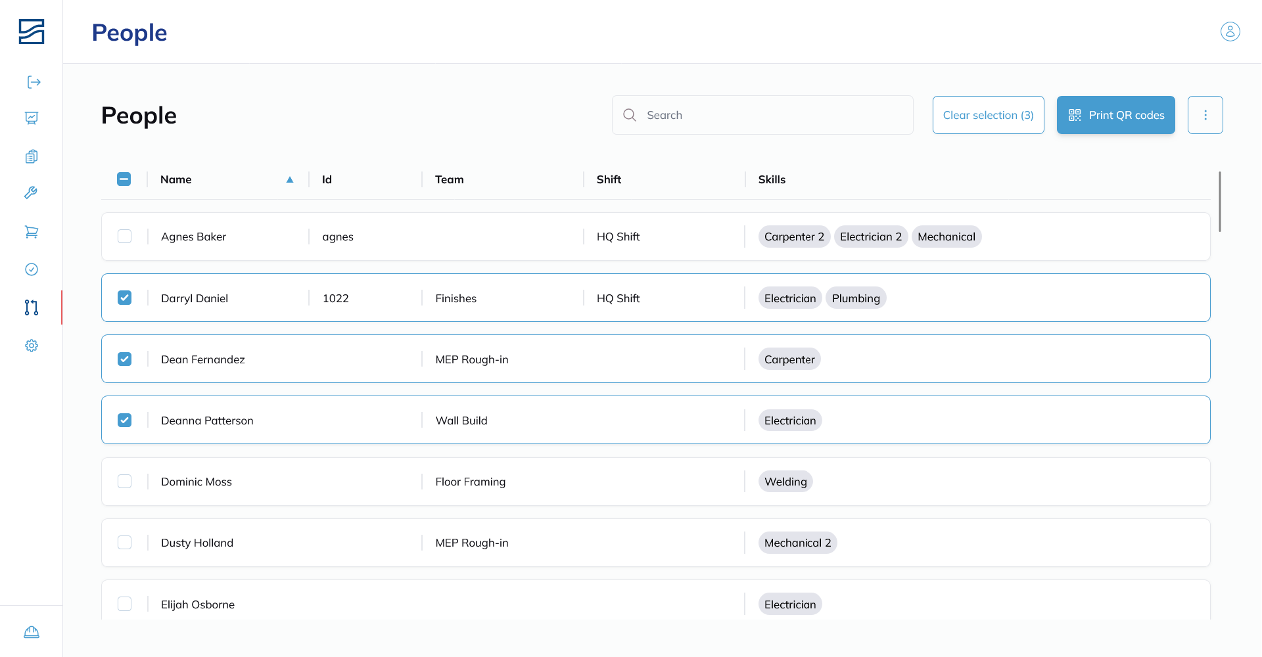Click the Team column header
The height and width of the screenshot is (657, 1262).
pyautogui.click(x=450, y=179)
